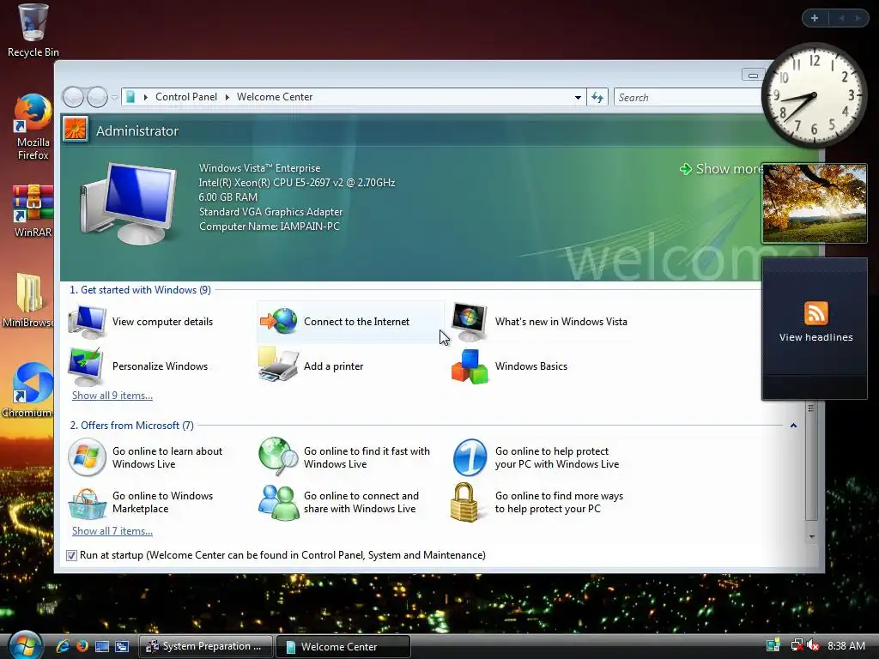879x659 pixels.
Task: Click the scrollbar down arrow in Welcome Center
Action: [812, 537]
